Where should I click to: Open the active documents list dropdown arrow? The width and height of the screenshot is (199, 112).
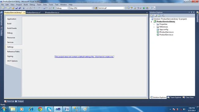147,13
